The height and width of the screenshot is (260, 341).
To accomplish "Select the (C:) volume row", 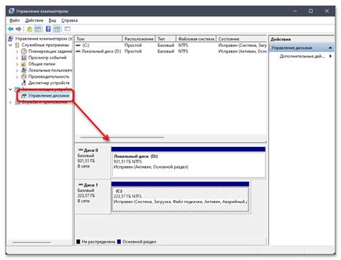I will point(170,45).
